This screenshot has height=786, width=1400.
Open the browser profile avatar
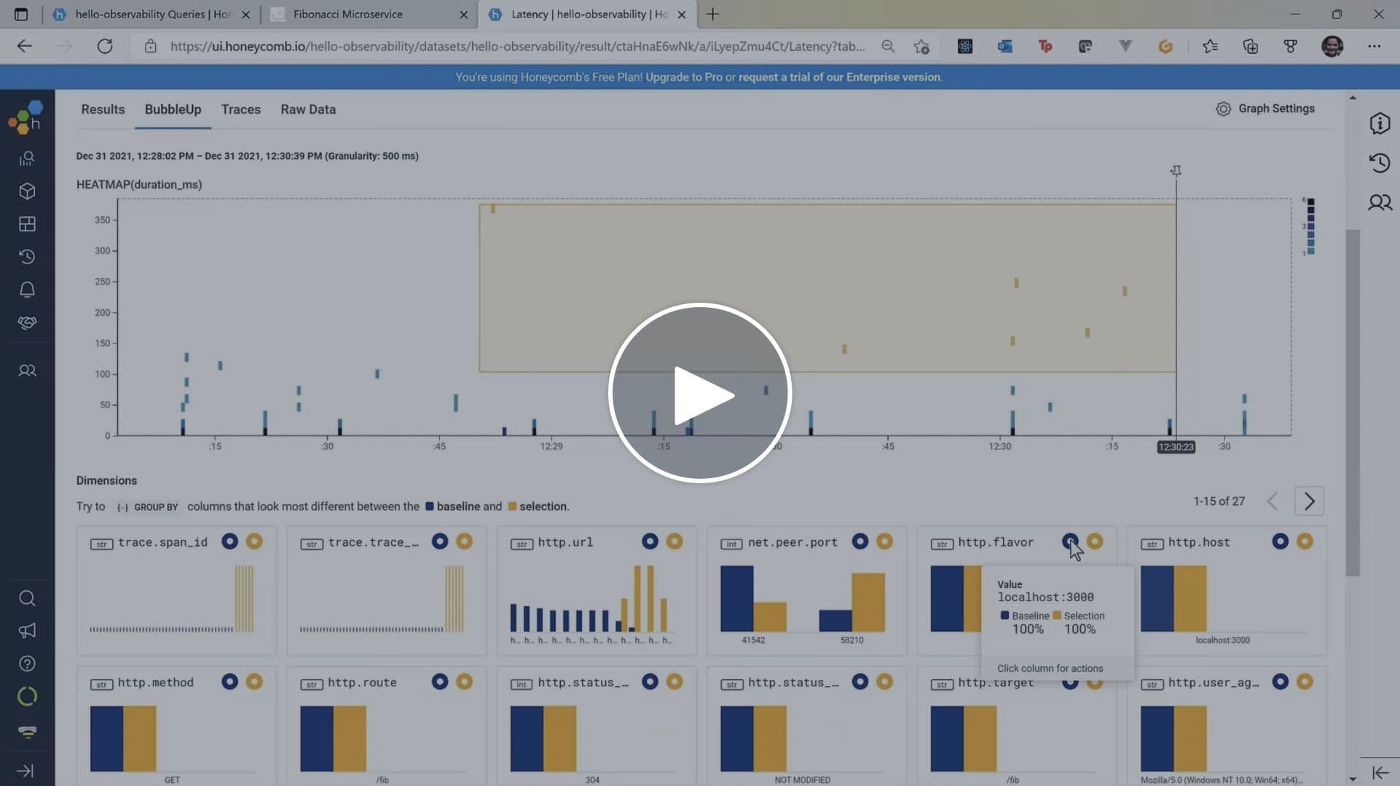(x=1332, y=47)
